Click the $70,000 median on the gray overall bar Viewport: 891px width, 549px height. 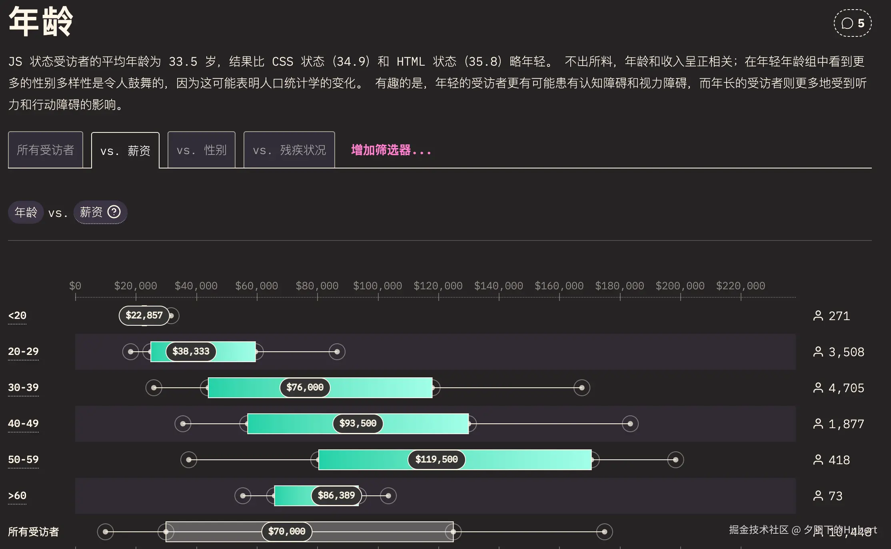287,531
